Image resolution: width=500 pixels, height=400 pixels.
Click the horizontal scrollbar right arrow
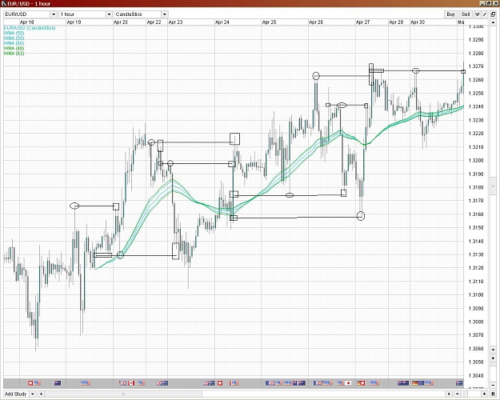pyautogui.click(x=449, y=394)
